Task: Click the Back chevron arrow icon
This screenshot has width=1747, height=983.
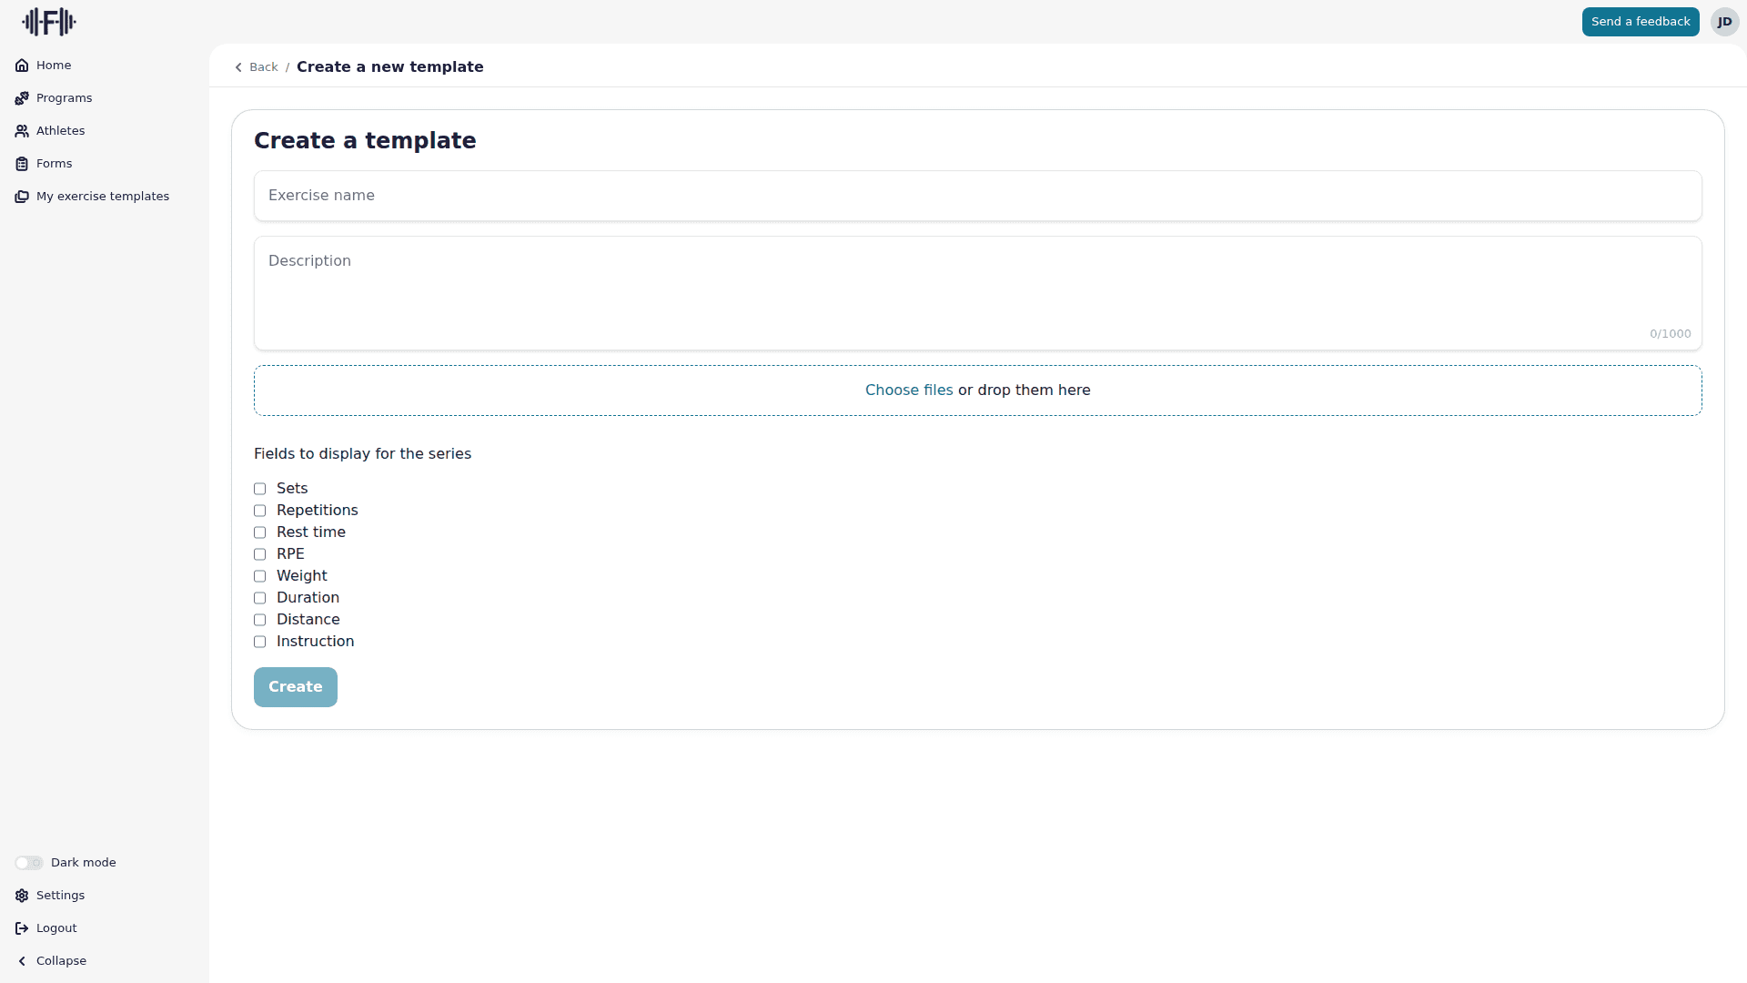Action: click(238, 67)
